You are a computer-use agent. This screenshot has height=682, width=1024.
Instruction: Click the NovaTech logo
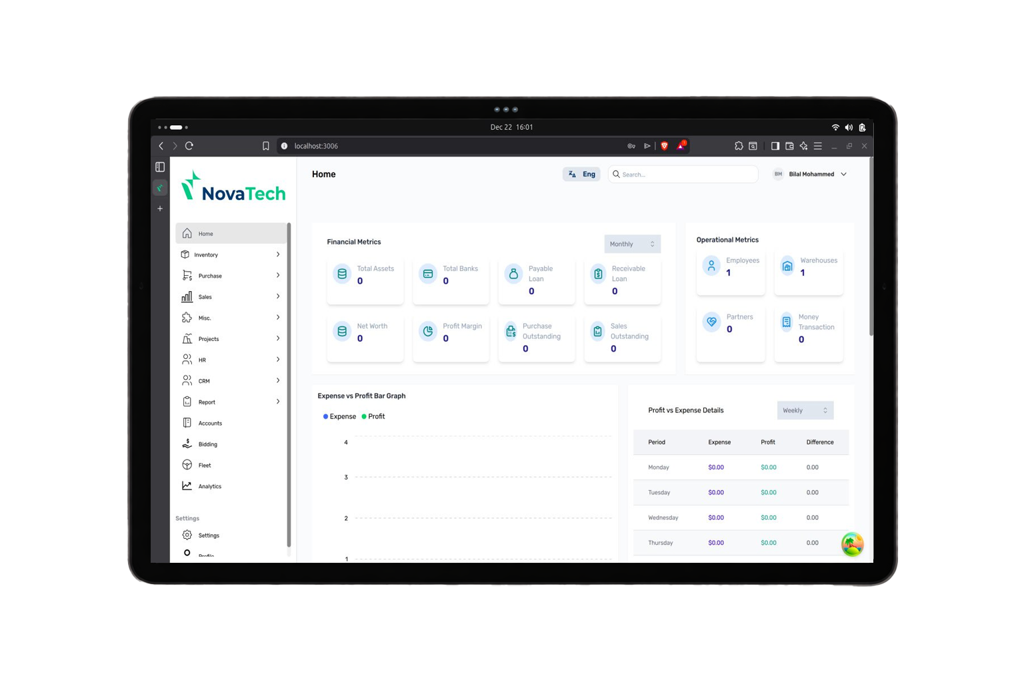coord(233,186)
